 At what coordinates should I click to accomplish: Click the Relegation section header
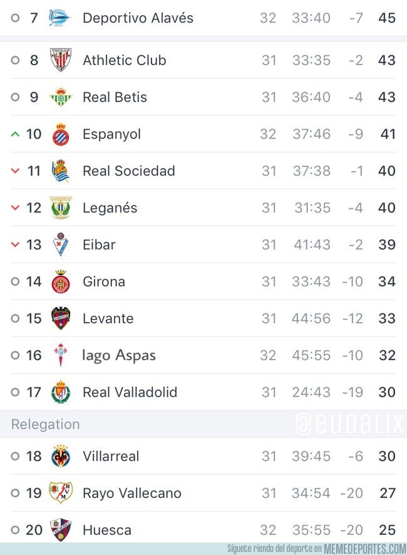[x=45, y=424]
